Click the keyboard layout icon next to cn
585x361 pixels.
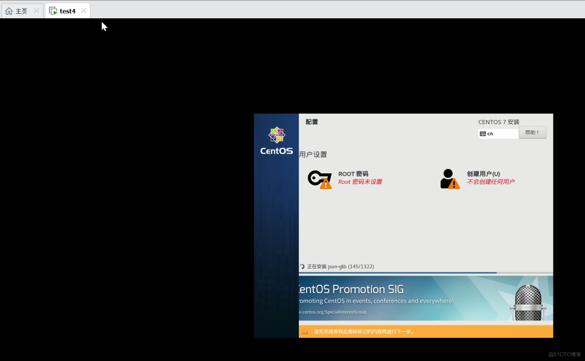click(x=483, y=133)
